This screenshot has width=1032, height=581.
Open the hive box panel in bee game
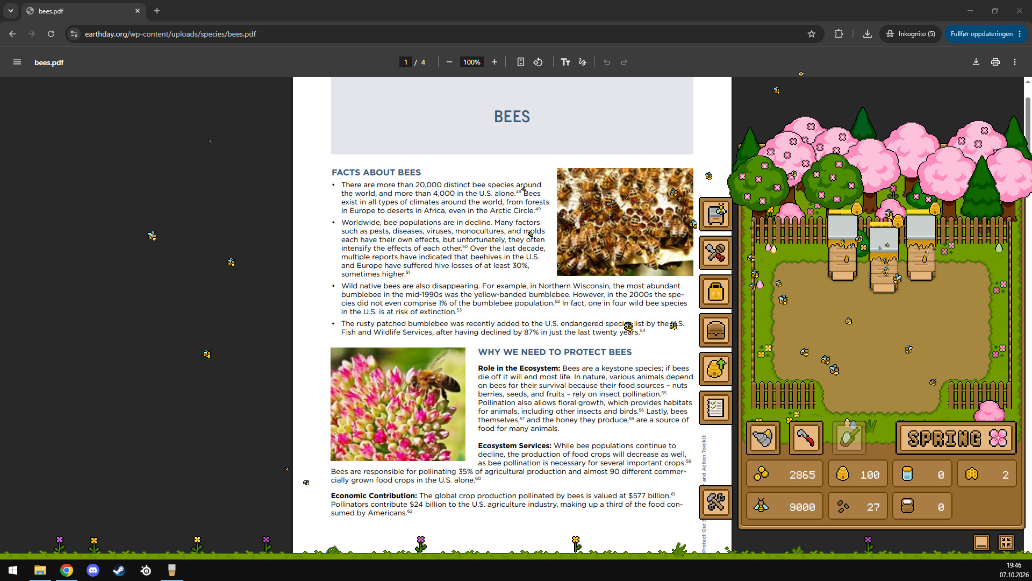(x=715, y=214)
